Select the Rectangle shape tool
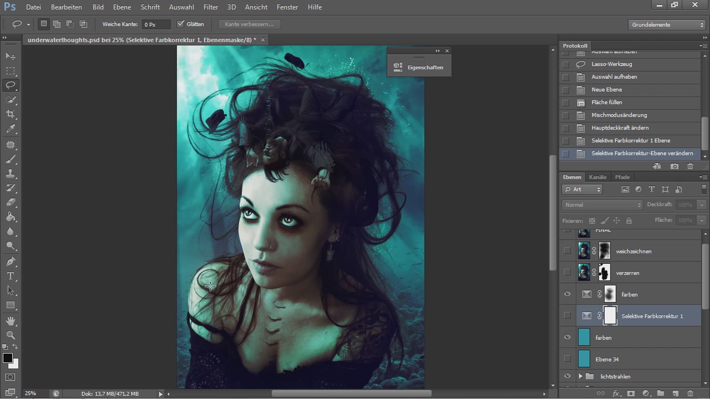 [x=11, y=305]
